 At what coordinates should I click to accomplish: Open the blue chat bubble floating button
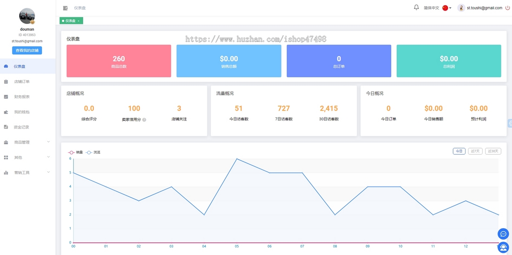click(x=503, y=234)
